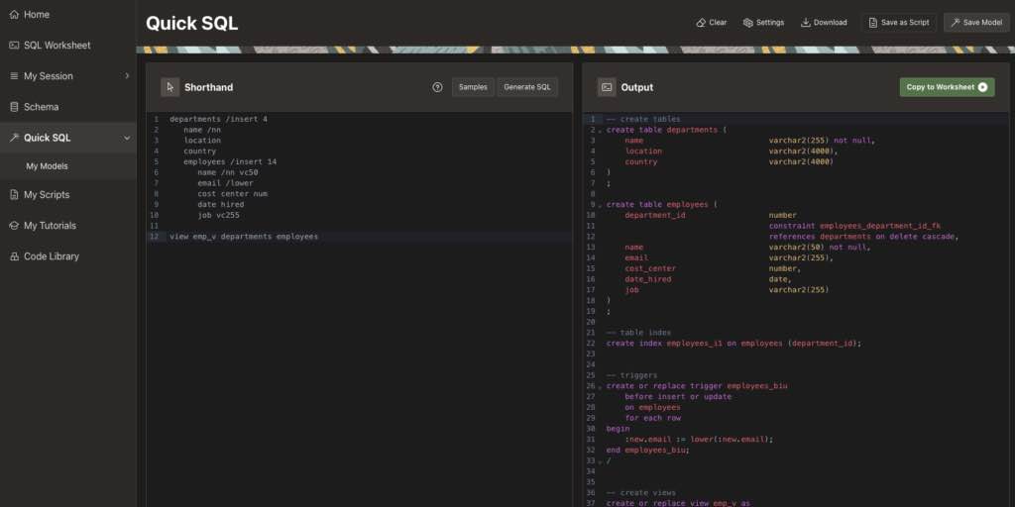Click shorthand line 'departments /insert 4'

[x=218, y=119]
